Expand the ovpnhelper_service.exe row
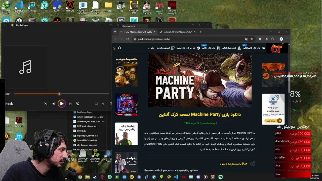 click(71, 136)
